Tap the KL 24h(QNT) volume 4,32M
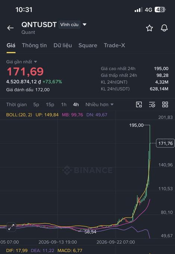This screenshot has width=175, height=254. click(x=162, y=82)
